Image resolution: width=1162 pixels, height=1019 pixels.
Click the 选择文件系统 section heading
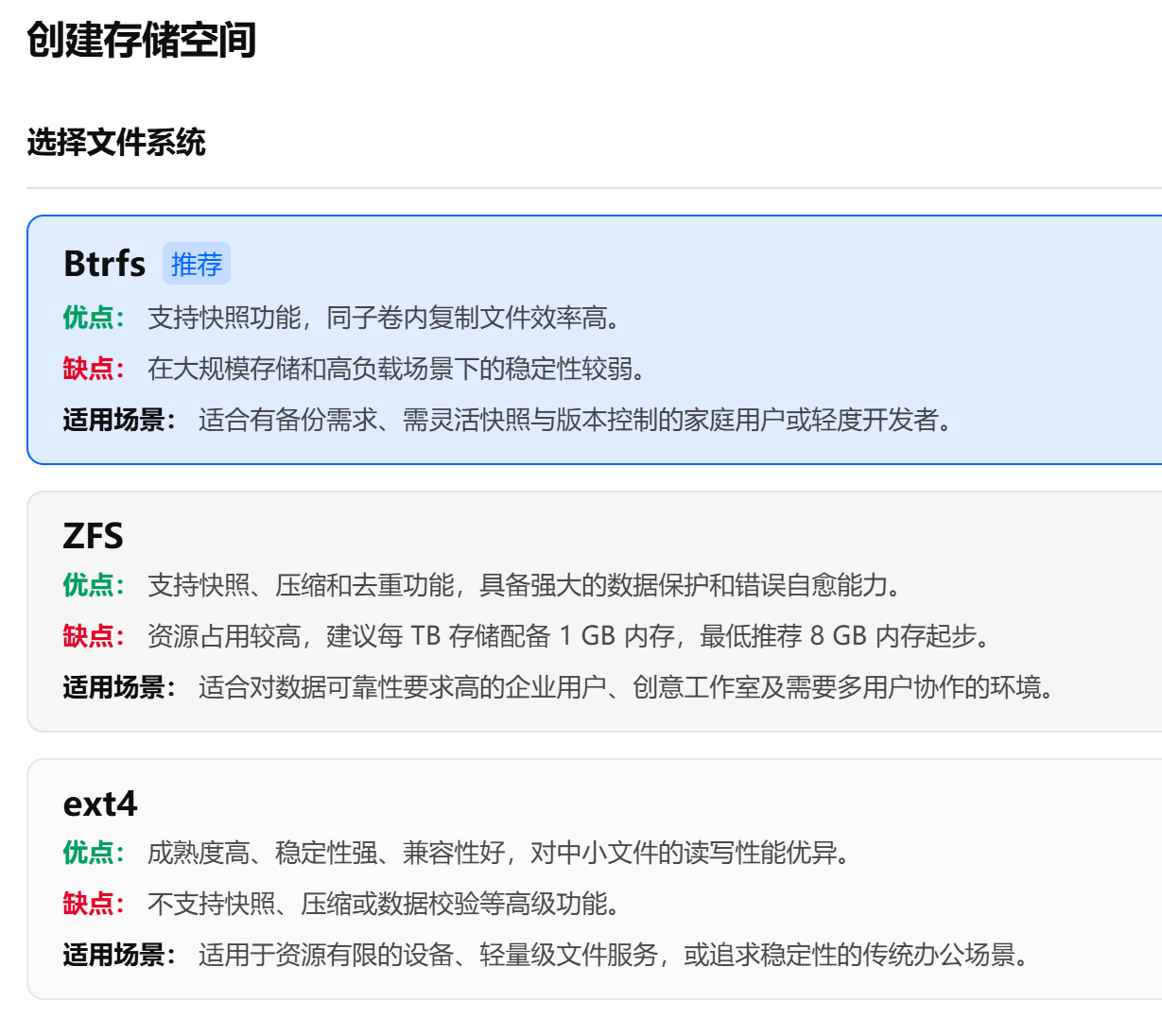[x=116, y=143]
